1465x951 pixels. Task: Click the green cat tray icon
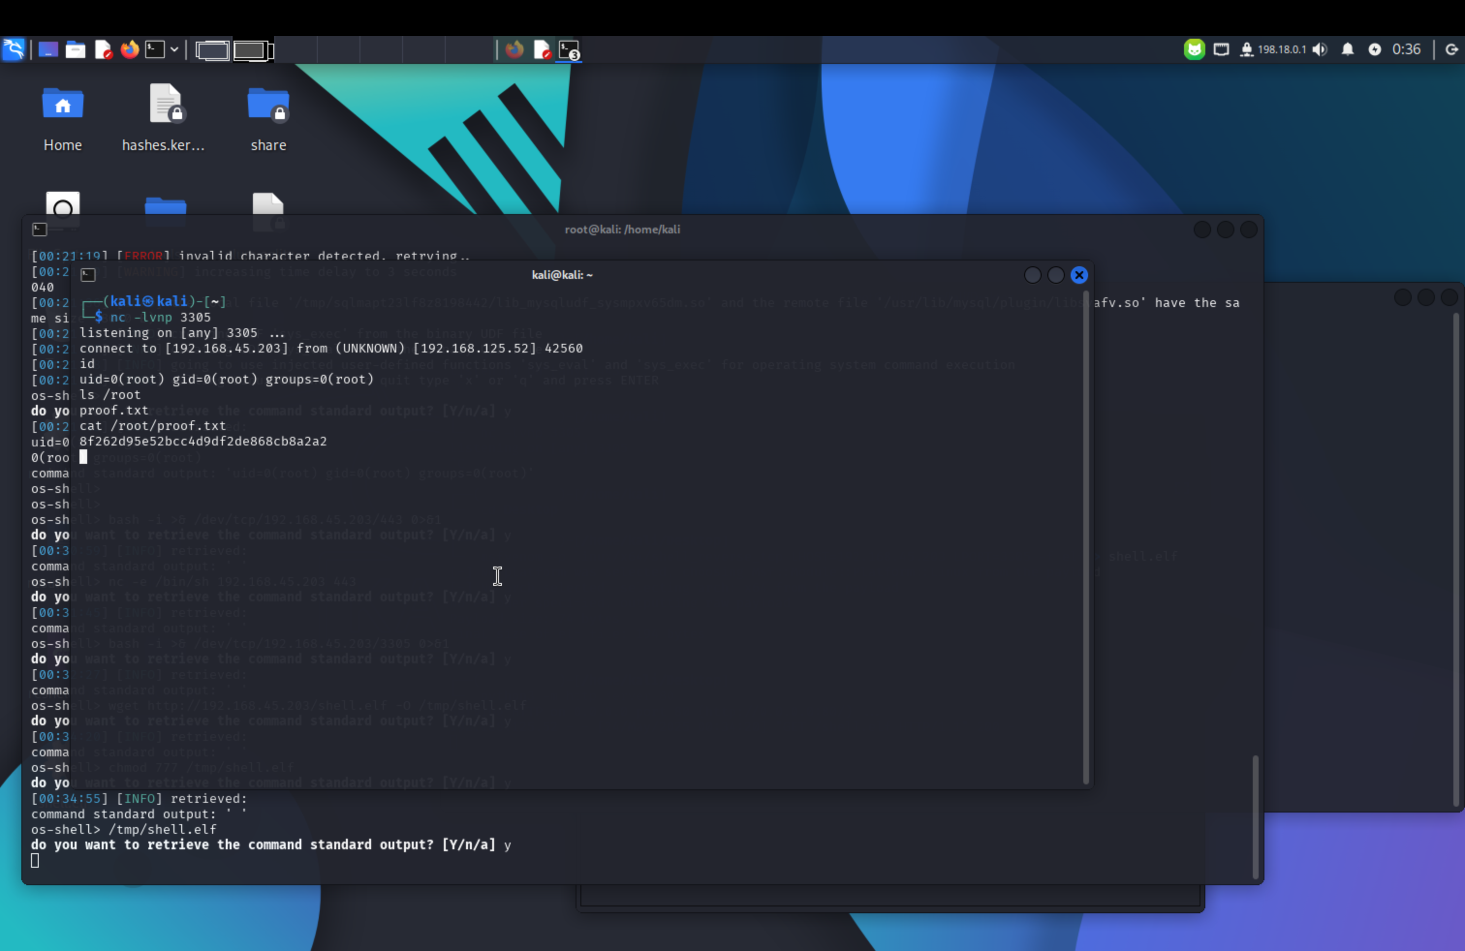[x=1194, y=49]
